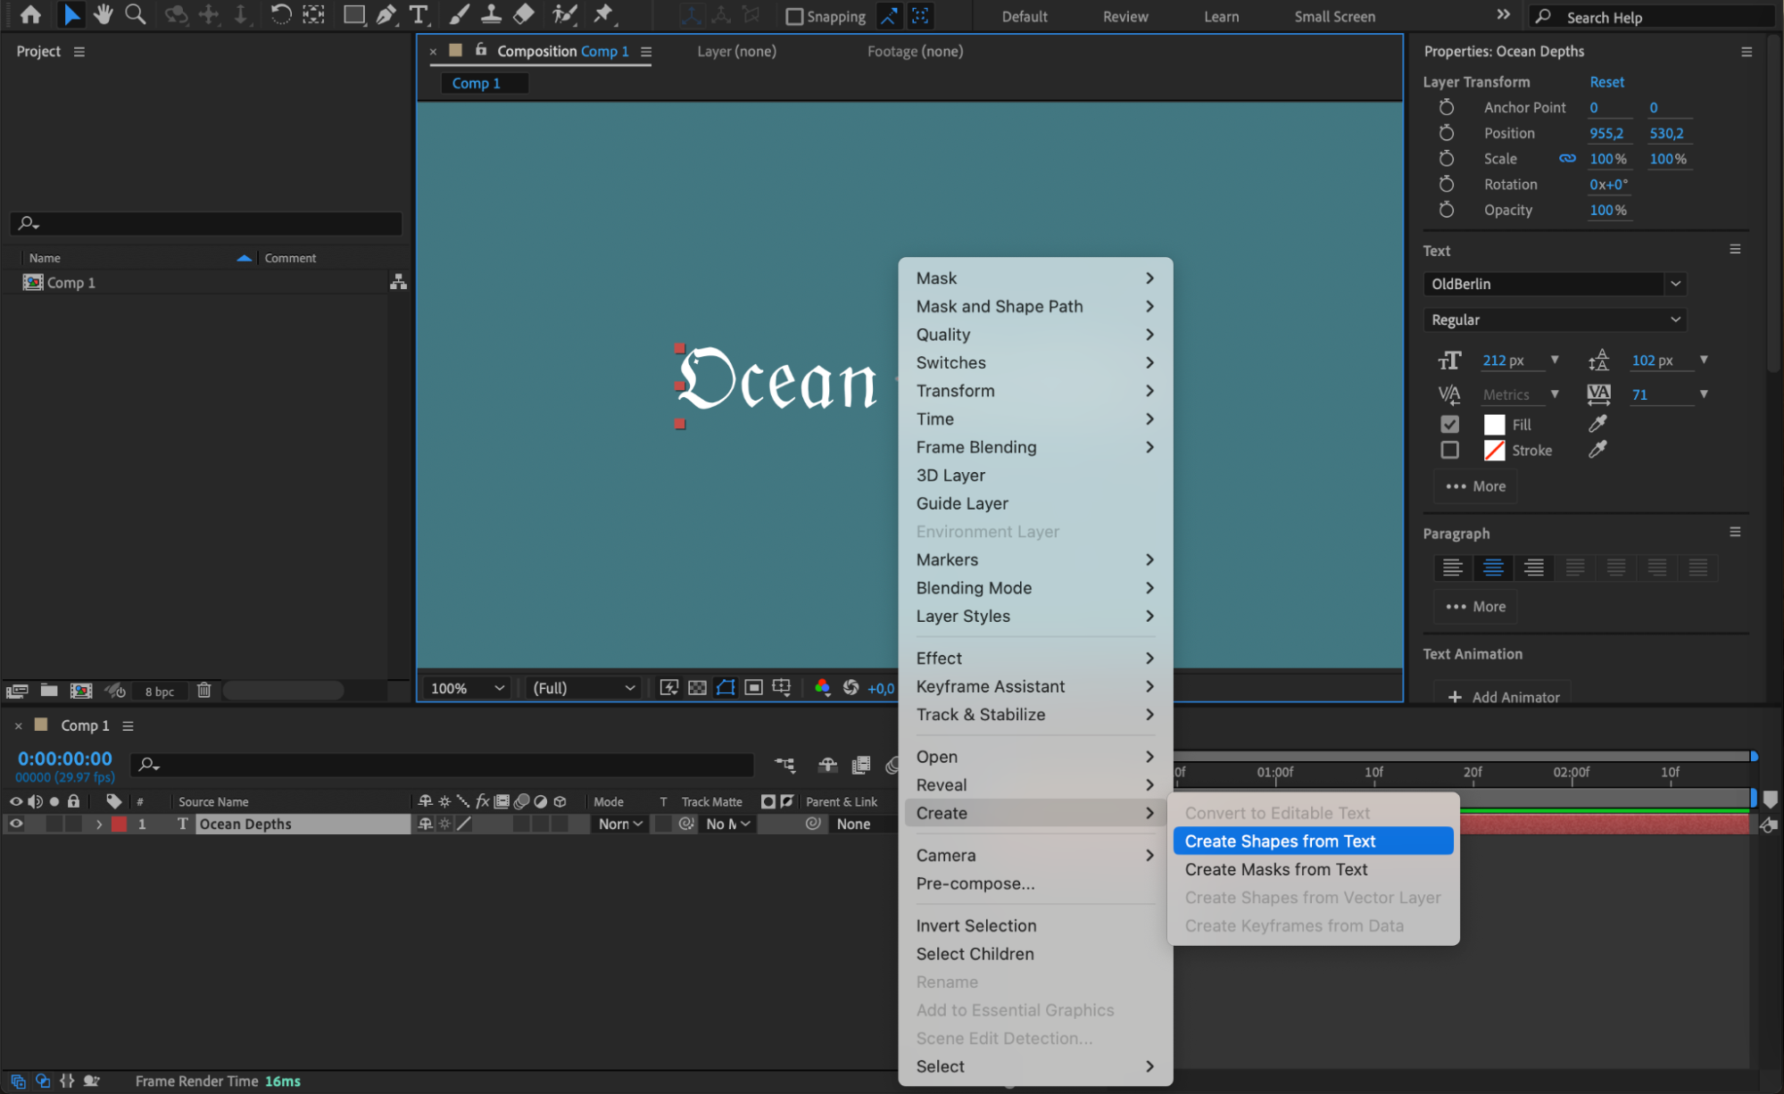
Task: Click the trash icon in Project panel
Action: (203, 690)
